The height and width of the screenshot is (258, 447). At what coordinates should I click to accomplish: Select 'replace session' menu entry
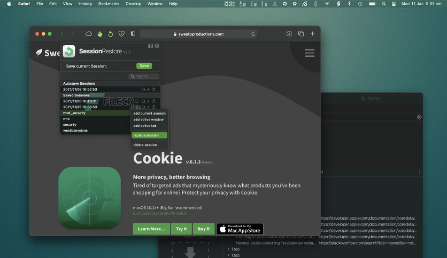click(x=149, y=135)
